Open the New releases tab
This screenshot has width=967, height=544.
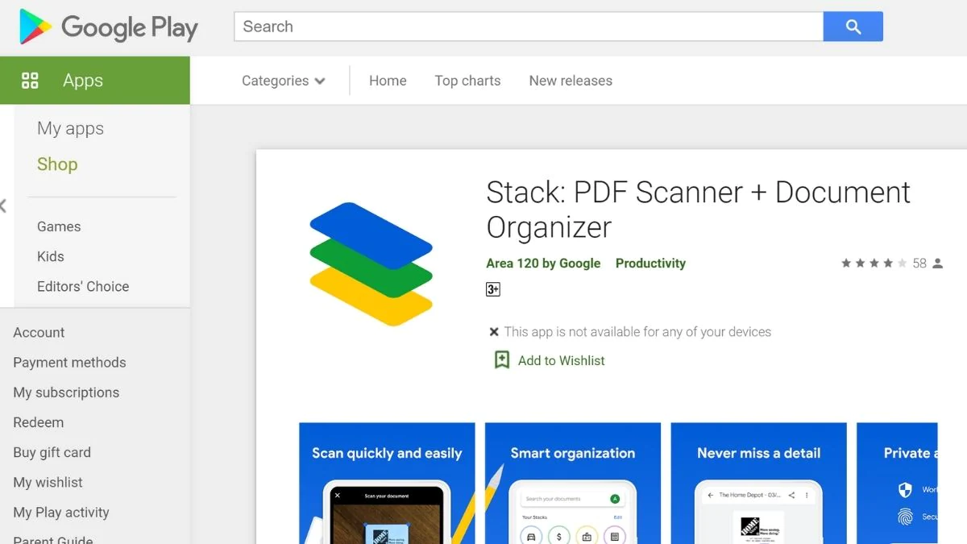click(571, 81)
